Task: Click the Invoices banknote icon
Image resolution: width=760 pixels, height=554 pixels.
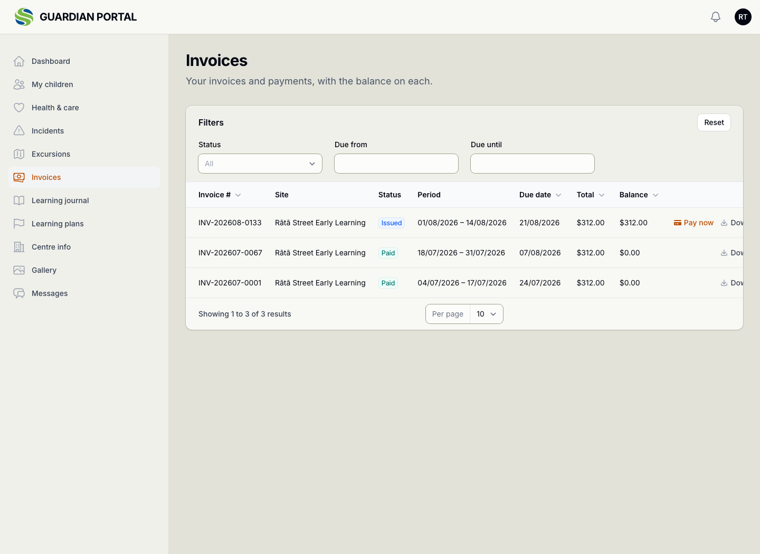Action: click(x=19, y=177)
